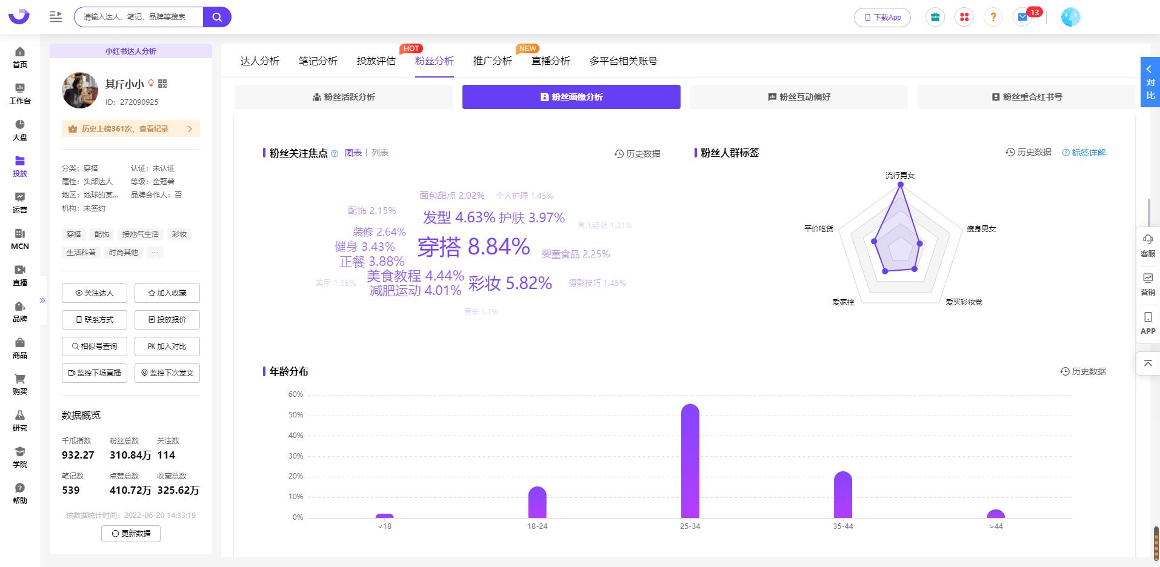Click the QR code icon next to 其斤小小
Viewport: 1160px width, 567px height.
(162, 84)
